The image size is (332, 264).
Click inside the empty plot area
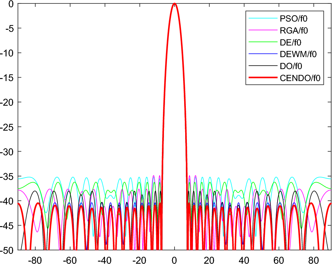(103, 96)
